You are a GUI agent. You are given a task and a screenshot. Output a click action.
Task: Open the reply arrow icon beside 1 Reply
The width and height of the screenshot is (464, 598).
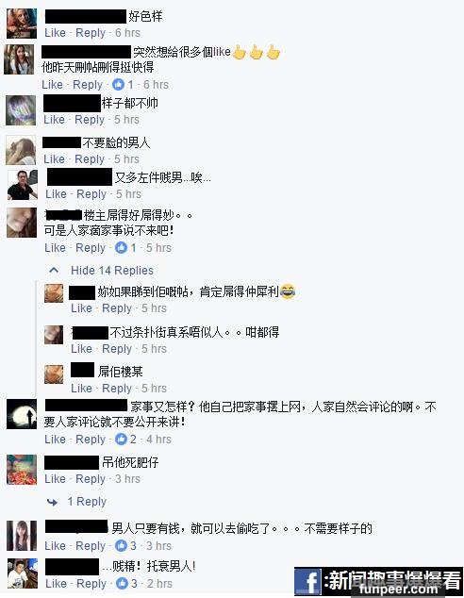pos(52,503)
